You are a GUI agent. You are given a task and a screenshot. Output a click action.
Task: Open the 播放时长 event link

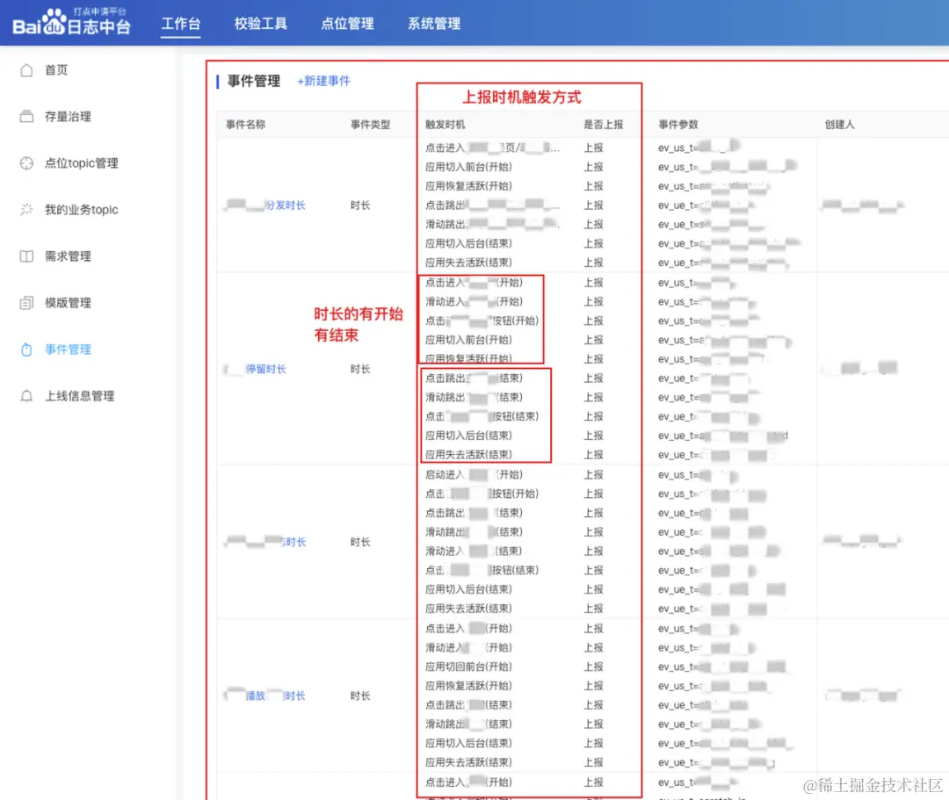(x=275, y=695)
